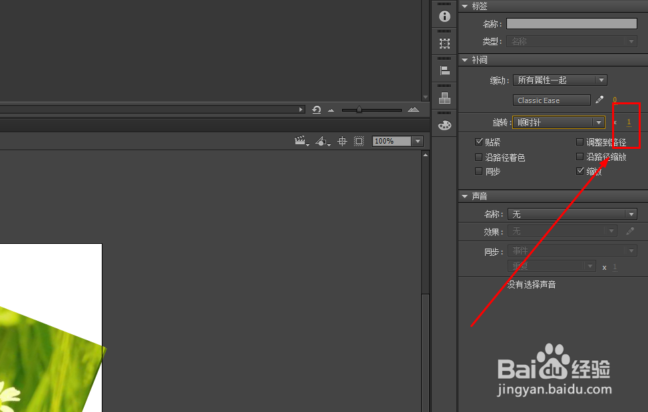Screen dimensions: 648x412
Task: Open the 类型 dropdown in 标签 section
Action: point(571,41)
